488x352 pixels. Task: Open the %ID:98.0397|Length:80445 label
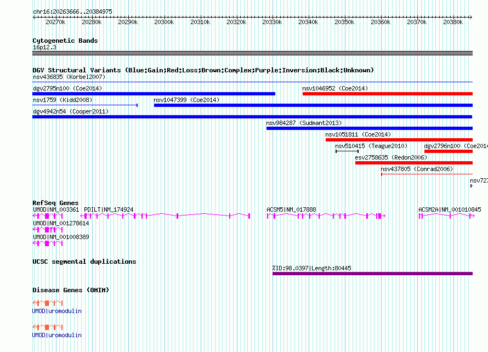click(x=311, y=268)
